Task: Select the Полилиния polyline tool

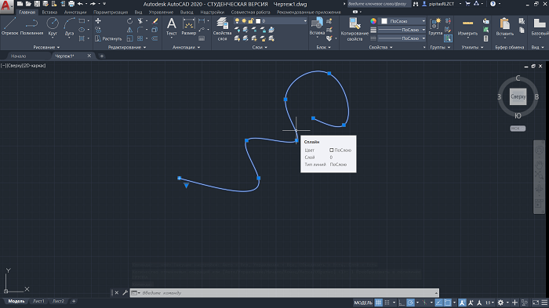Action: [31, 26]
